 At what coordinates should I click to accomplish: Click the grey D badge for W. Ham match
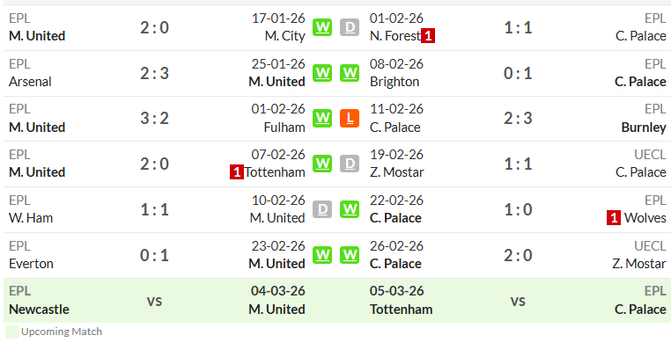[x=322, y=209]
